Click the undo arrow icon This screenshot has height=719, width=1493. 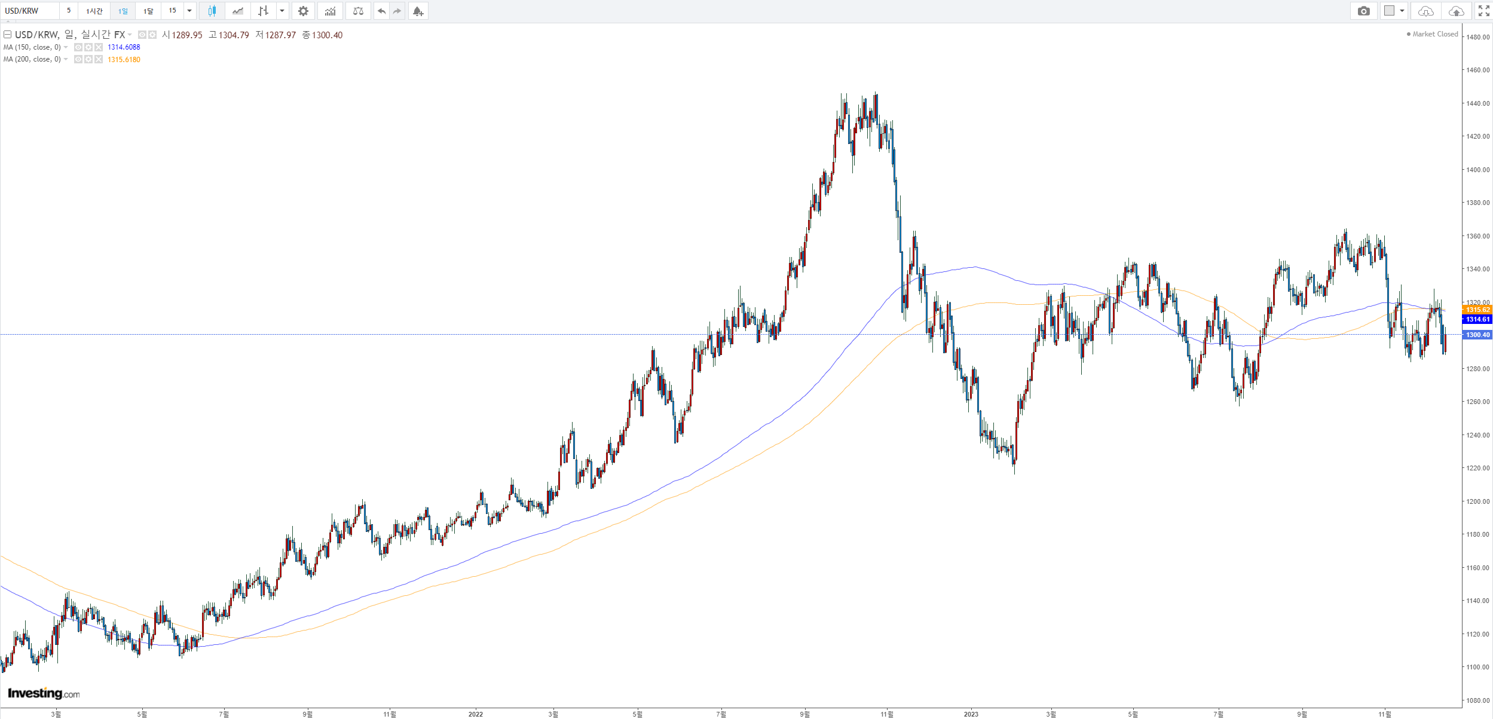381,11
